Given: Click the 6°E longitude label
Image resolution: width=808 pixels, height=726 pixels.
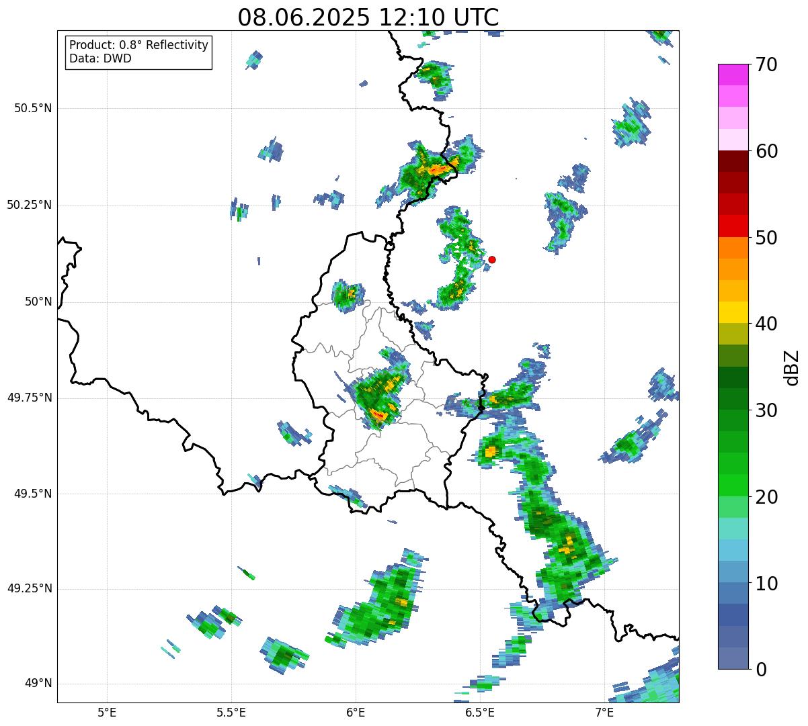Looking at the screenshot, I should [356, 712].
